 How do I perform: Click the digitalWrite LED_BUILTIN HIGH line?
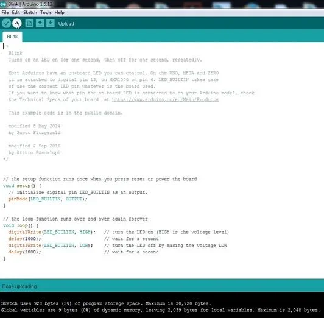point(52,232)
